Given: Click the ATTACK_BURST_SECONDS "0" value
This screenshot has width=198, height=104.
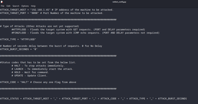Looking at the screenshot, I should pyautogui.click(x=35, y=49).
